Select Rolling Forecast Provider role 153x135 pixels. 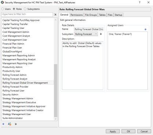(x=28, y=87)
